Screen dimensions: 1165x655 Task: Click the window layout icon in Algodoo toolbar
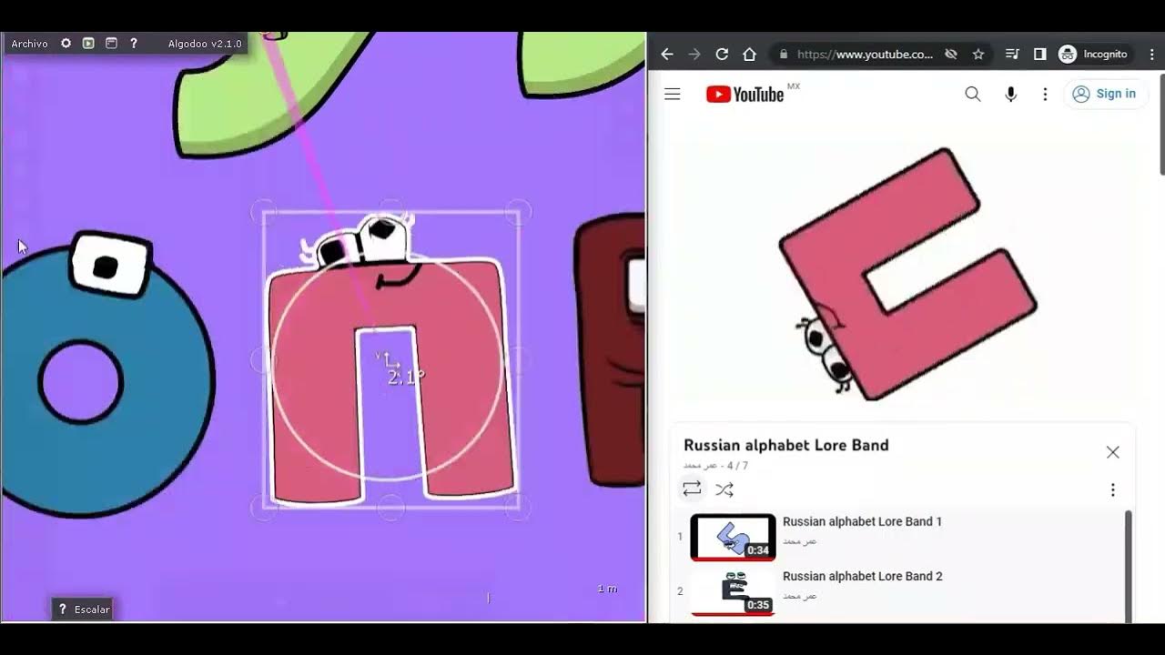(111, 44)
